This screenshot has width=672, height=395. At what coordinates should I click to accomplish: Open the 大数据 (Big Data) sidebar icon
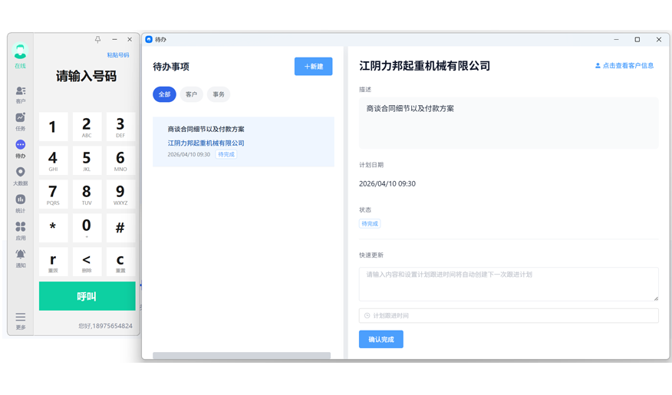(x=21, y=174)
